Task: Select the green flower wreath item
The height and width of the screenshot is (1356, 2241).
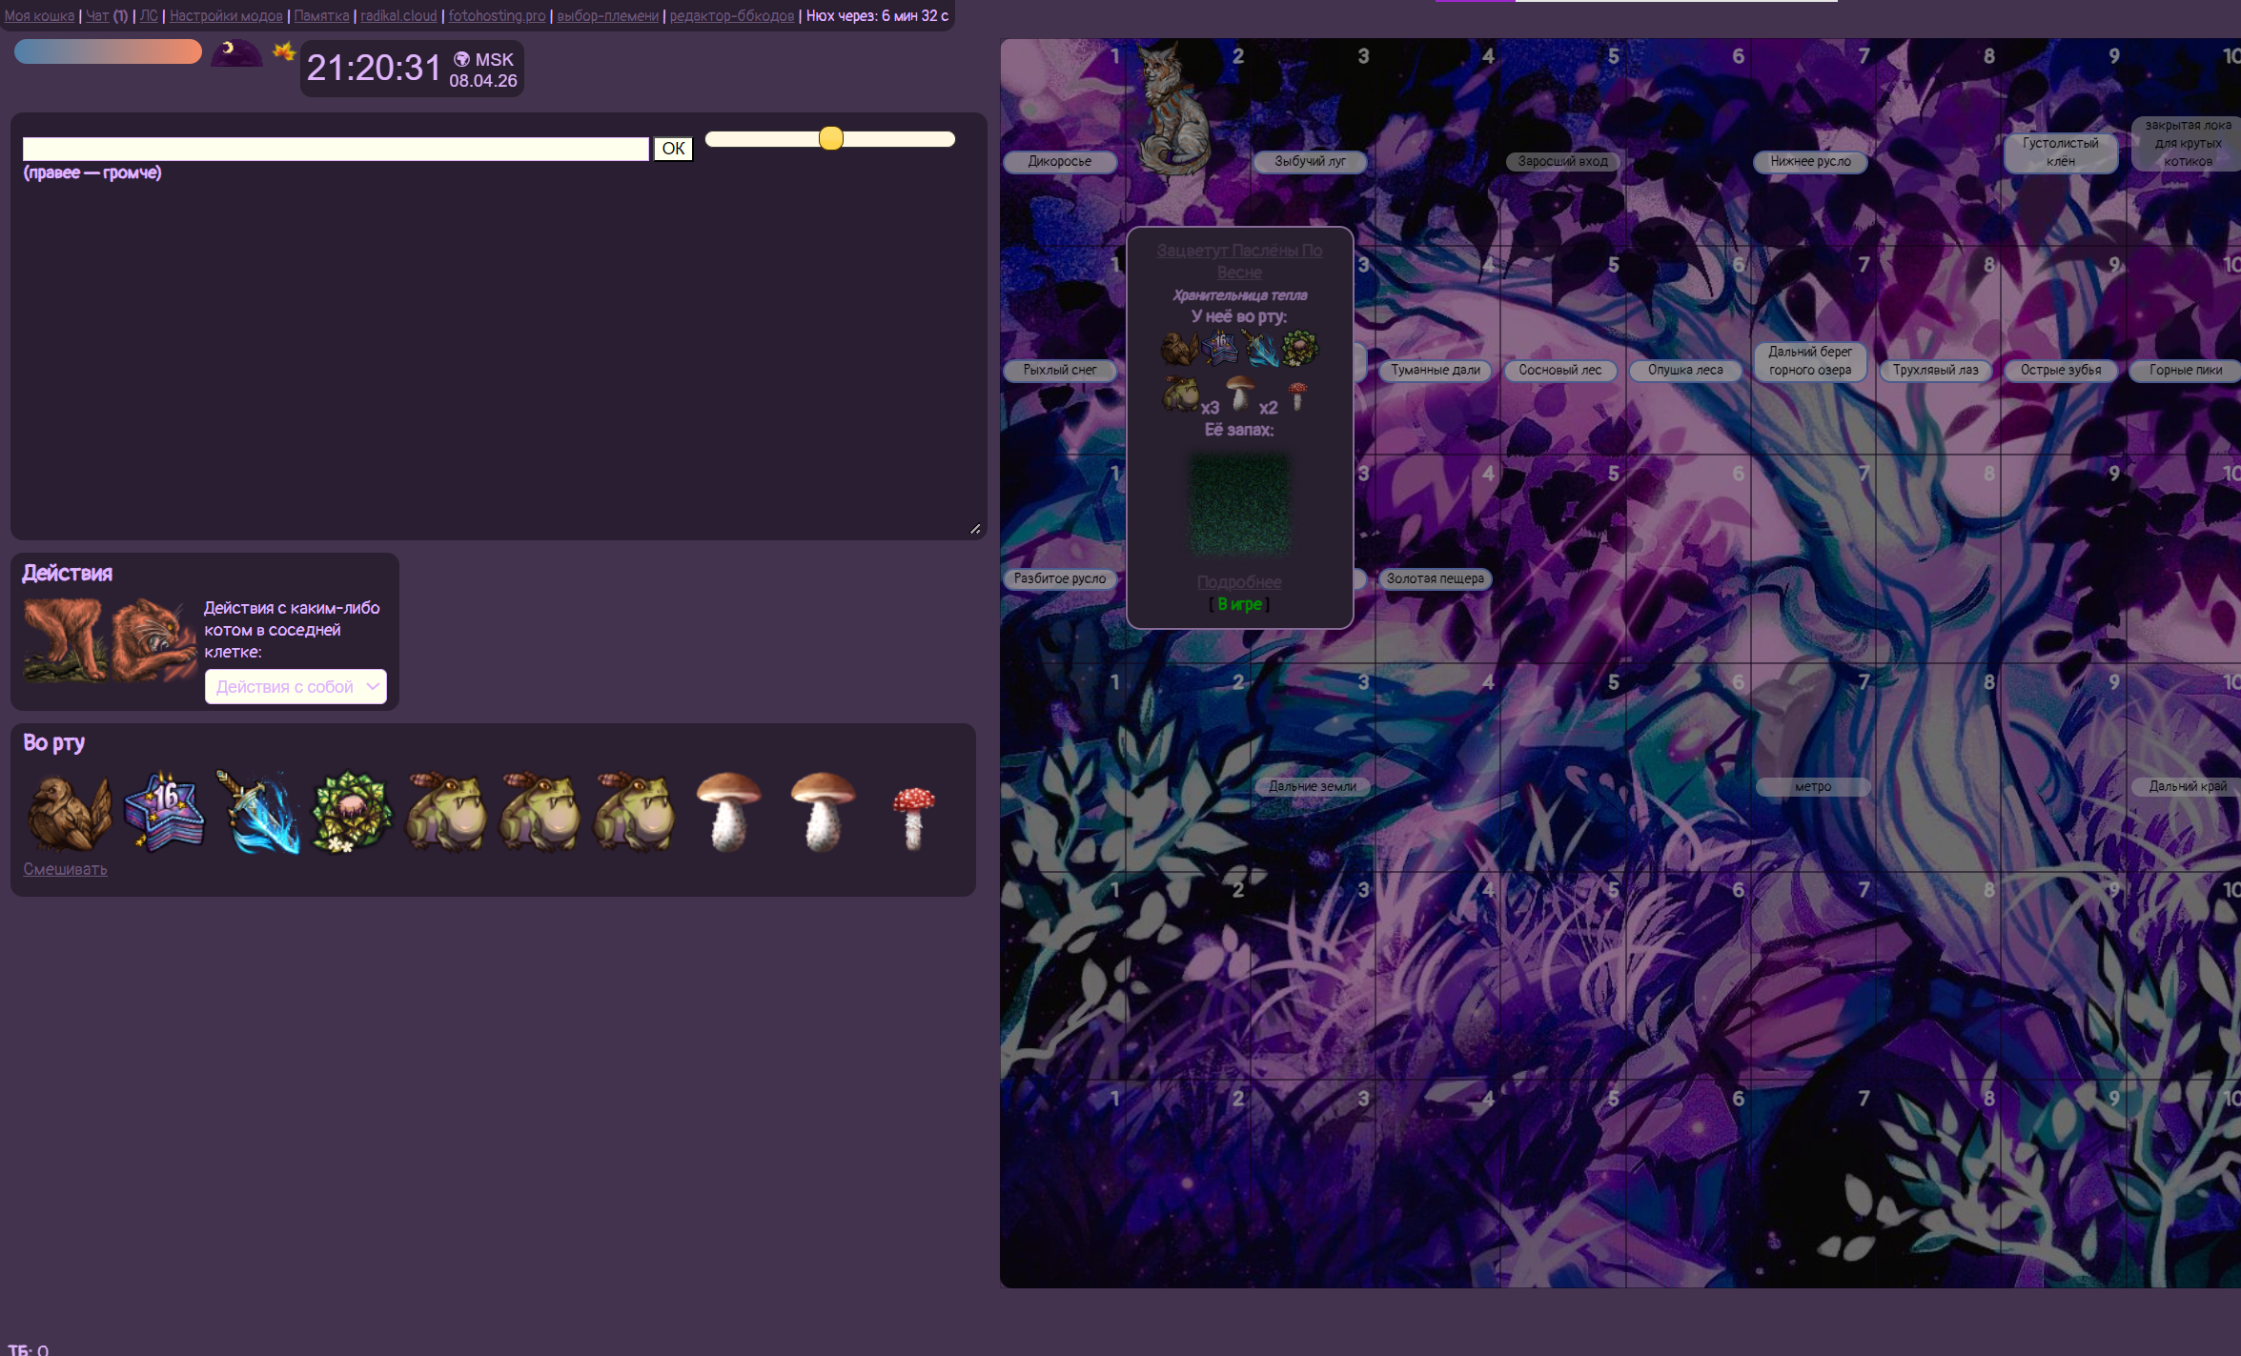Action: pyautogui.click(x=352, y=813)
